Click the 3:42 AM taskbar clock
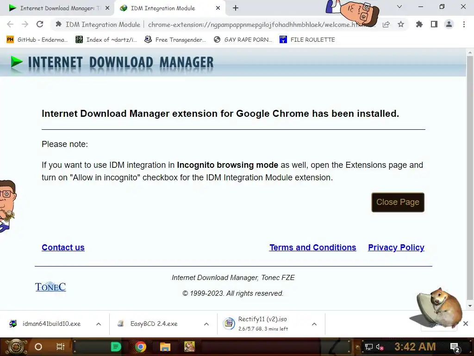This screenshot has width=474, height=356. (415, 347)
